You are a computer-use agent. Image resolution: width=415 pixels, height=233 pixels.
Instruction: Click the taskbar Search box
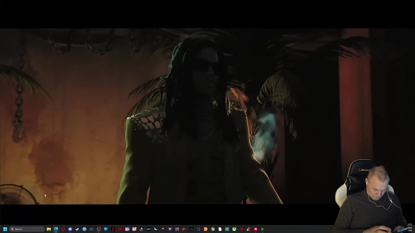27,229
